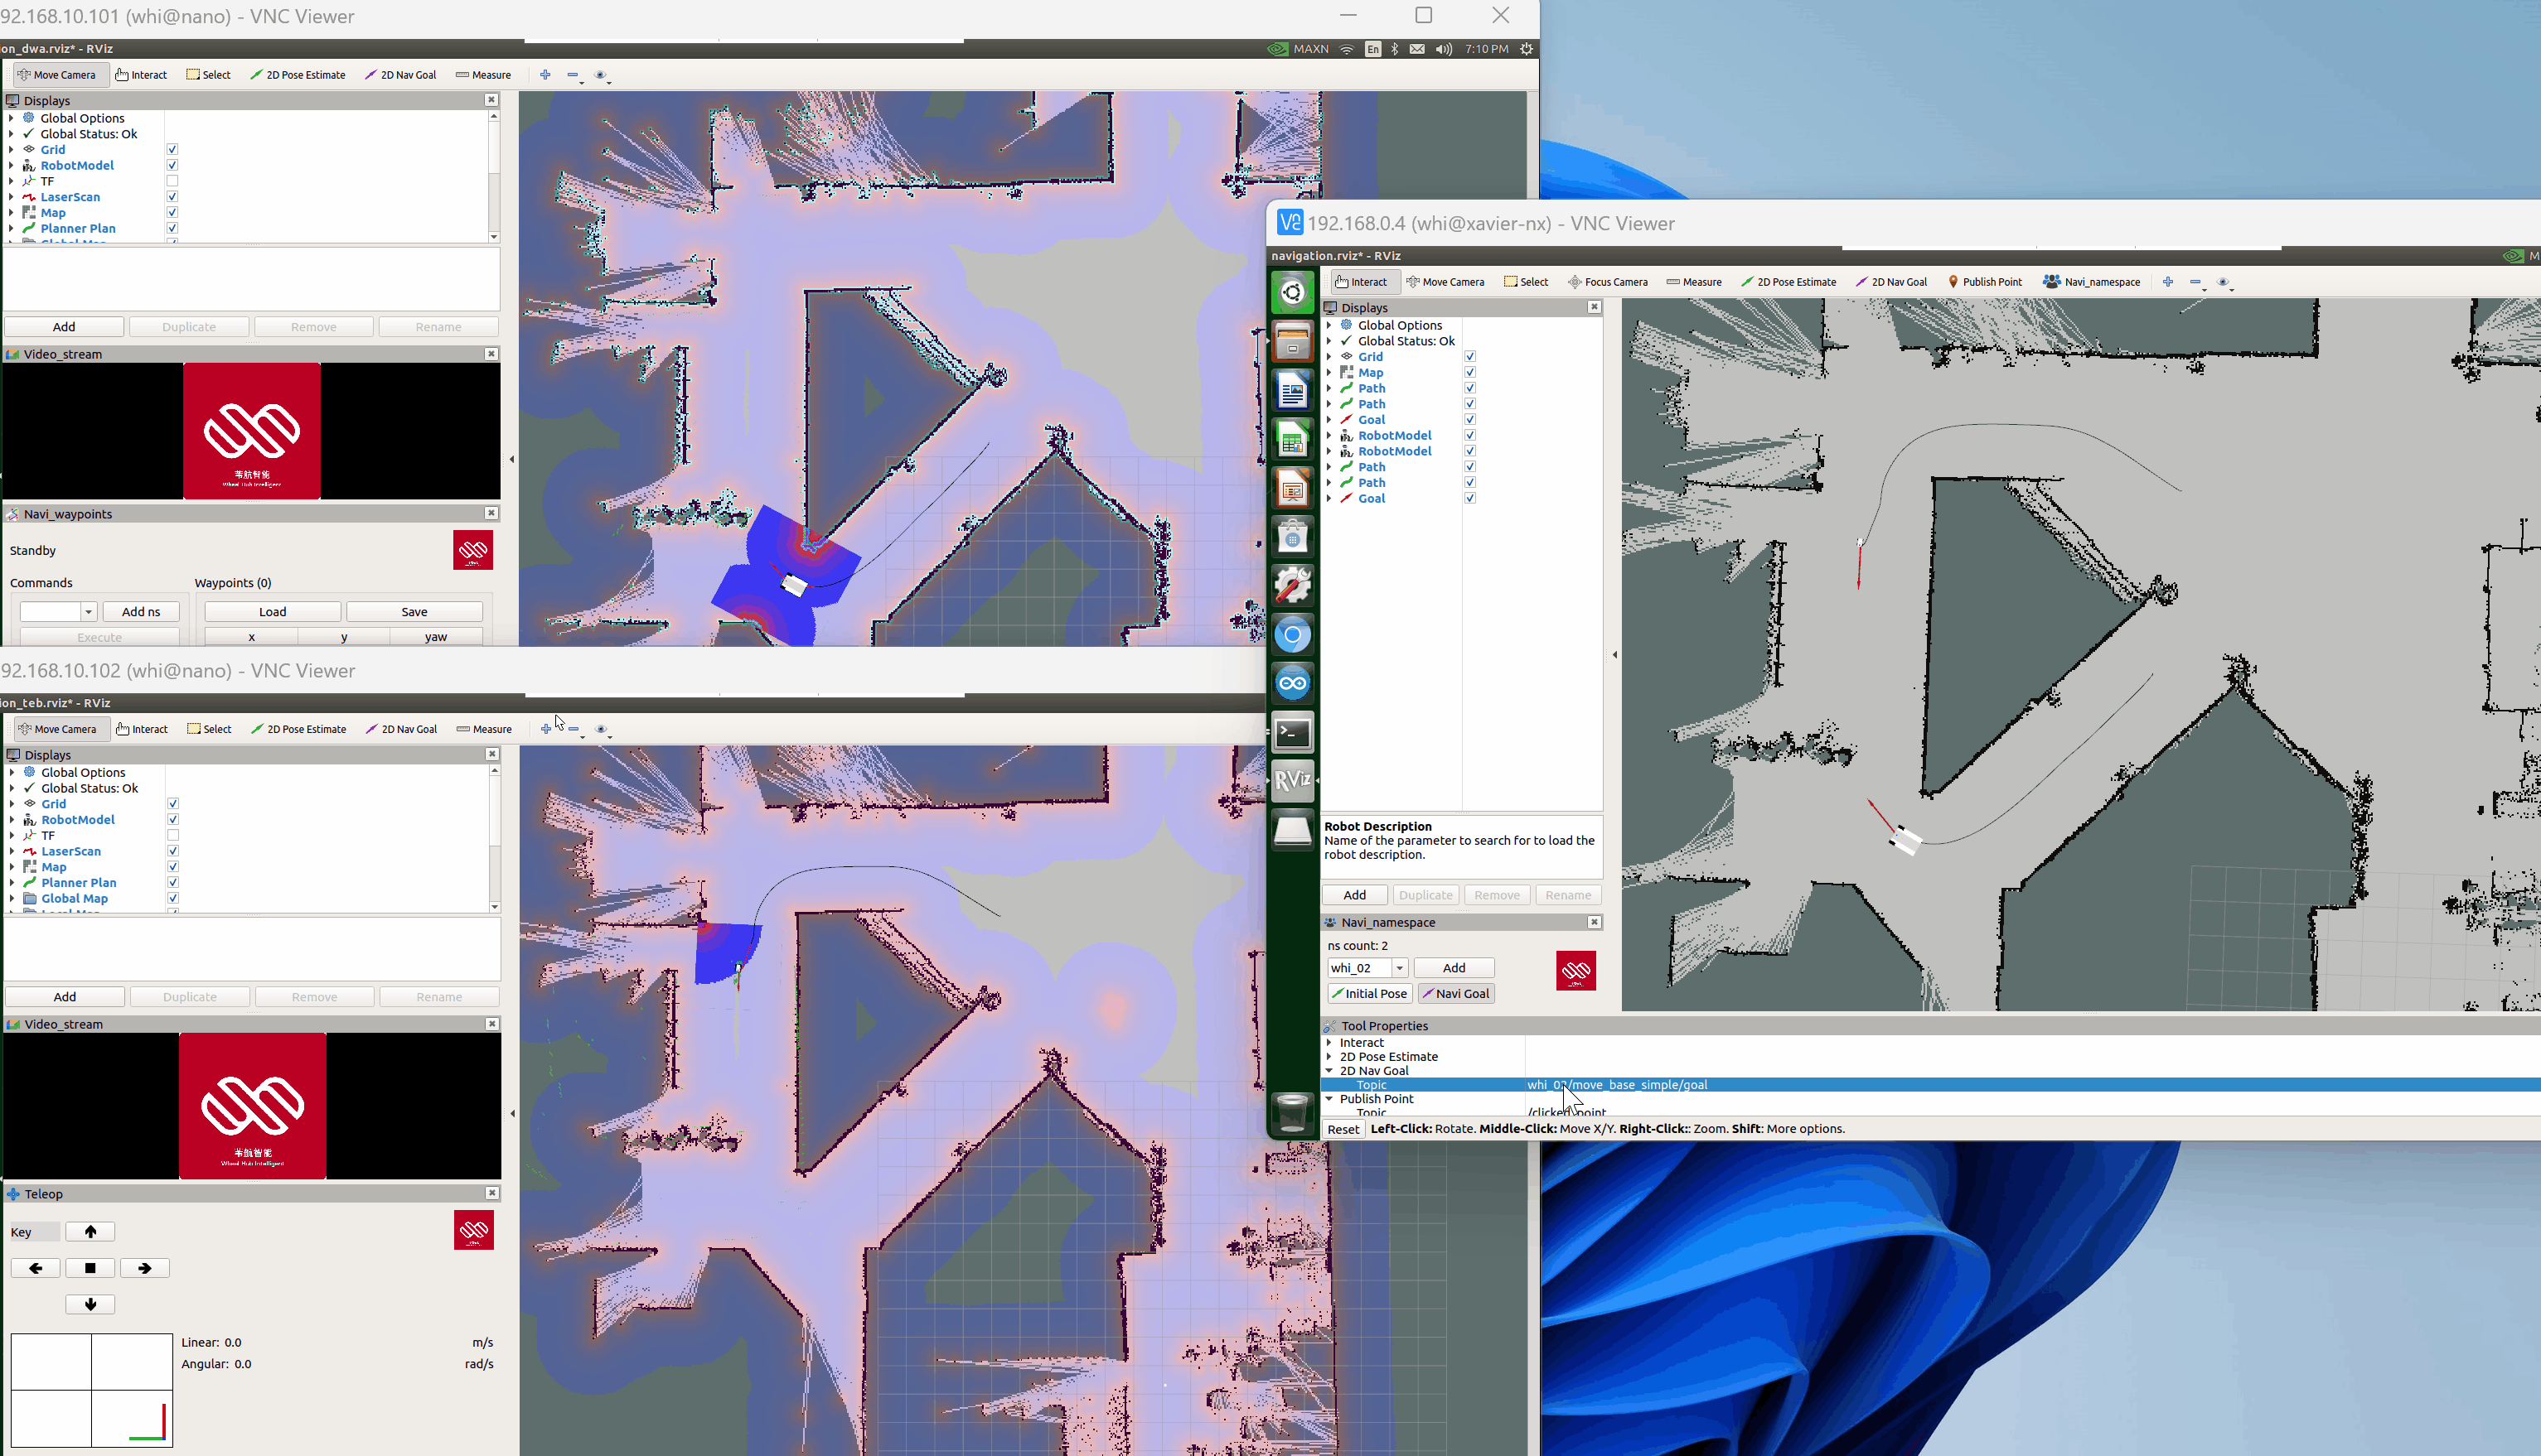
Task: Open Terminal from the Ubuntu dock
Action: point(1293,733)
